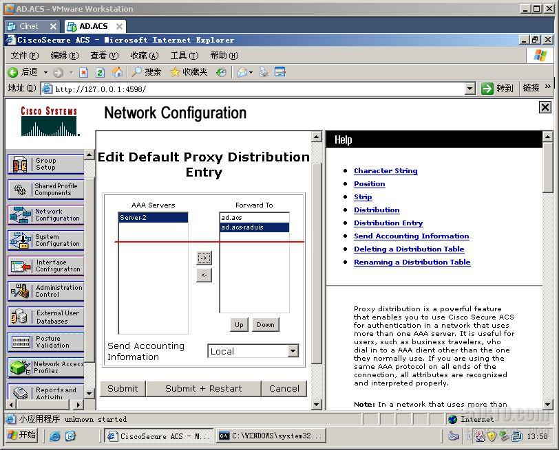This screenshot has width=559, height=450.
Task: Click the Edit page toolbar icon
Action: pos(280,72)
